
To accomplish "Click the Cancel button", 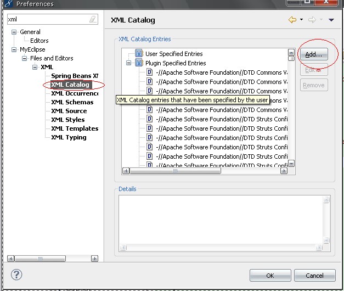I will pos(314,276).
